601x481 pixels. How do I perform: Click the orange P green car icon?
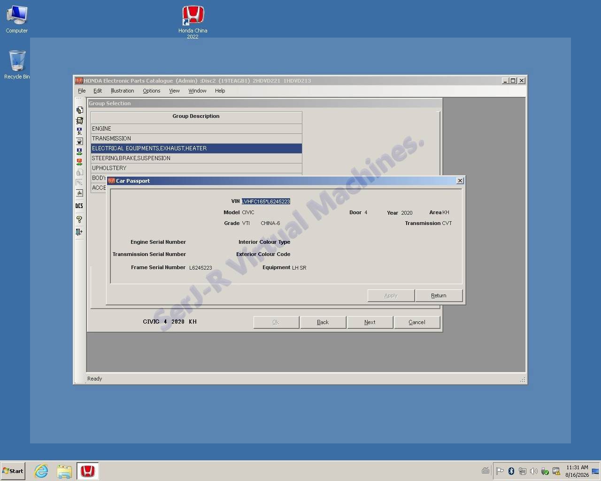79,162
